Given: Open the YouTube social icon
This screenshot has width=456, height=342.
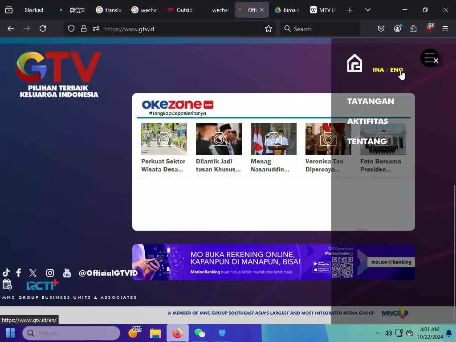Looking at the screenshot, I should [67, 273].
